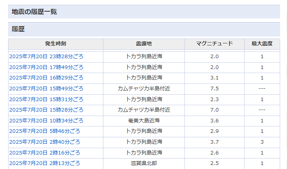
Task: Click the 地震の履歴一覧 heading
Action: pyautogui.click(x=34, y=12)
